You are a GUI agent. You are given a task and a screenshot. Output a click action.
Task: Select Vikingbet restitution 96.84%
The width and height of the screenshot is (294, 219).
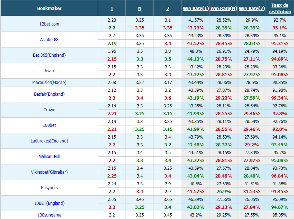point(280,176)
